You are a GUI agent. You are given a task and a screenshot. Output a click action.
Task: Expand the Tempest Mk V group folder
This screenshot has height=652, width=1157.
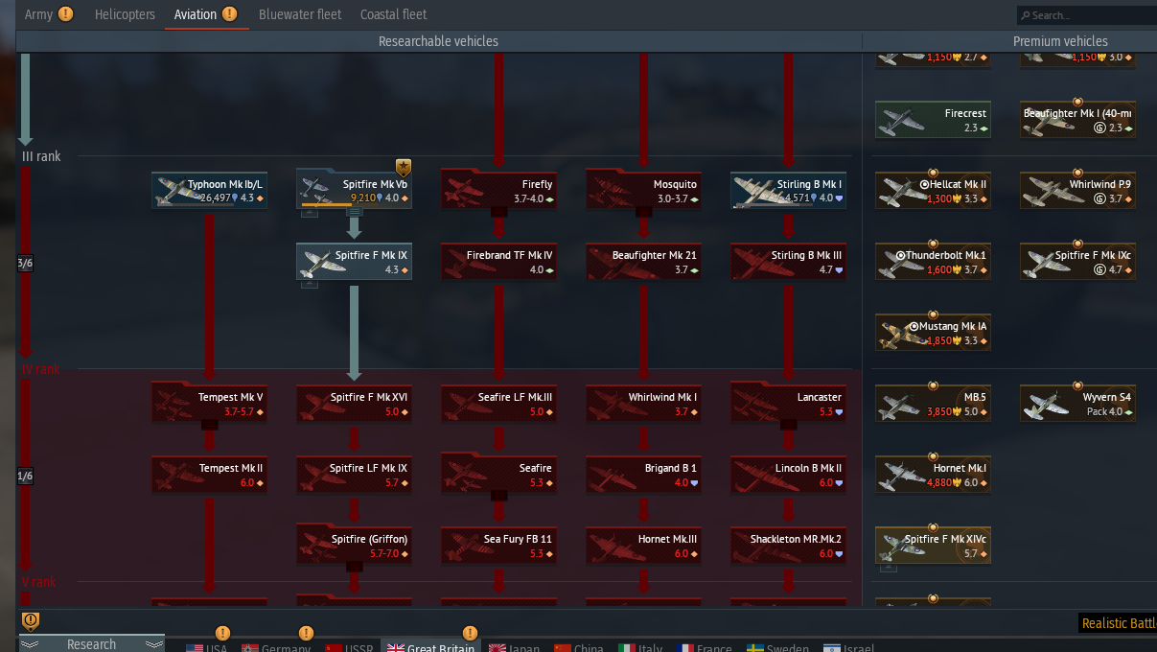point(209,425)
